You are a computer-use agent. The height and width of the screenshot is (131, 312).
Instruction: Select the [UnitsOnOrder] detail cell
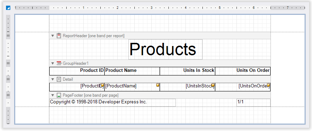(243, 87)
